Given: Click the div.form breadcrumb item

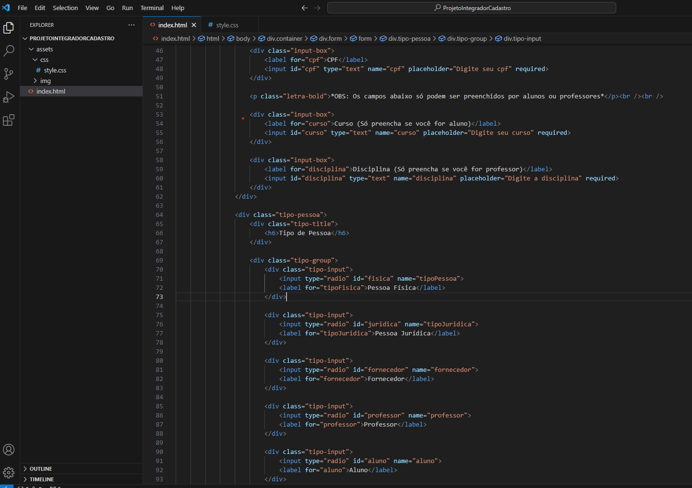Looking at the screenshot, I should [x=330, y=38].
